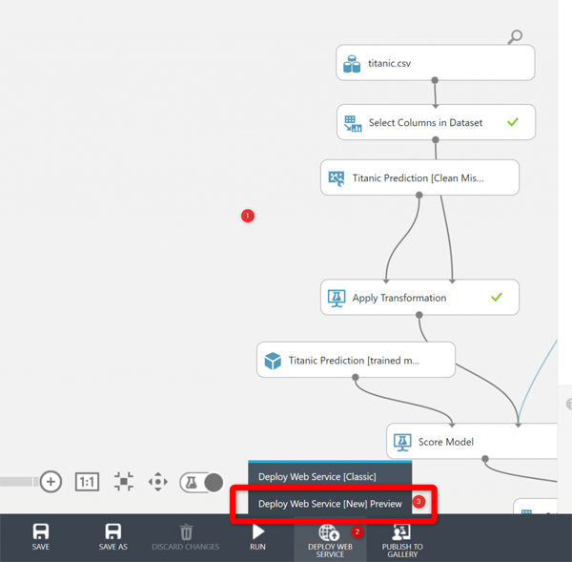Select Deploy Web Service [New] Preview
This screenshot has height=562, width=572.
click(x=330, y=504)
